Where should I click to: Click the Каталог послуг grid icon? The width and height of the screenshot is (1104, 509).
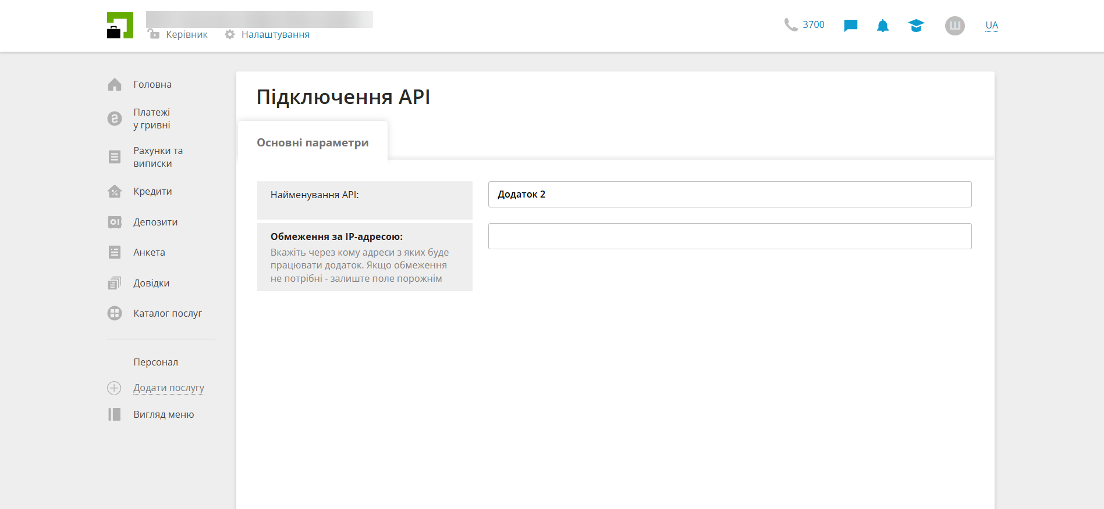(115, 314)
